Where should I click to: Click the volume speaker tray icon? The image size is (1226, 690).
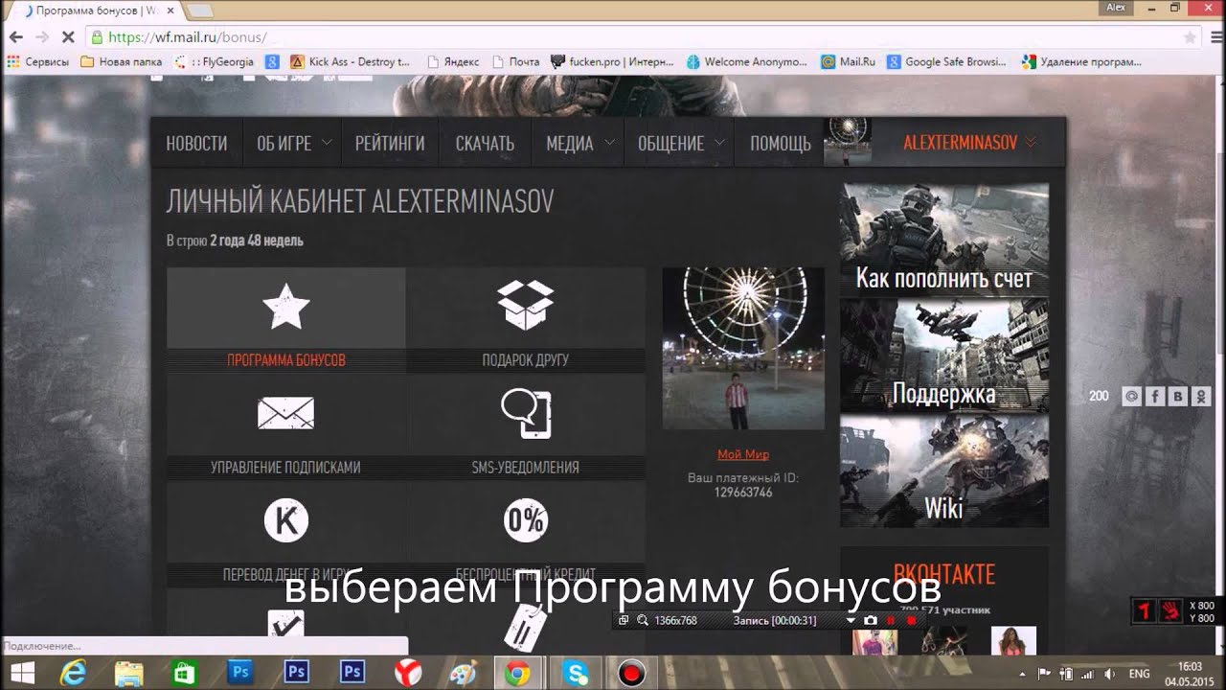tap(1109, 674)
